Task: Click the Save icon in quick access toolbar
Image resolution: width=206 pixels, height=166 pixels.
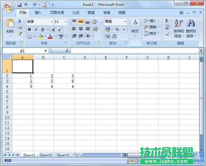Action: [19, 5]
